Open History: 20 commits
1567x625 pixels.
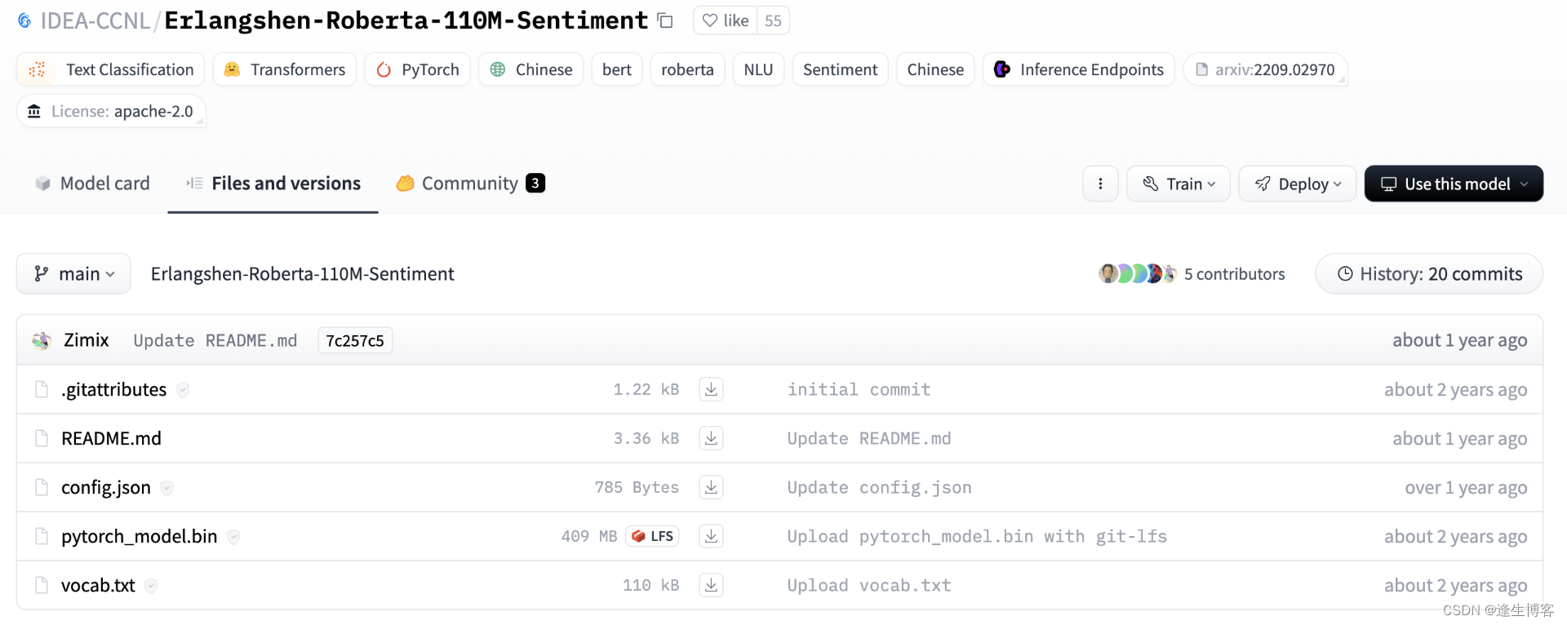(1429, 274)
